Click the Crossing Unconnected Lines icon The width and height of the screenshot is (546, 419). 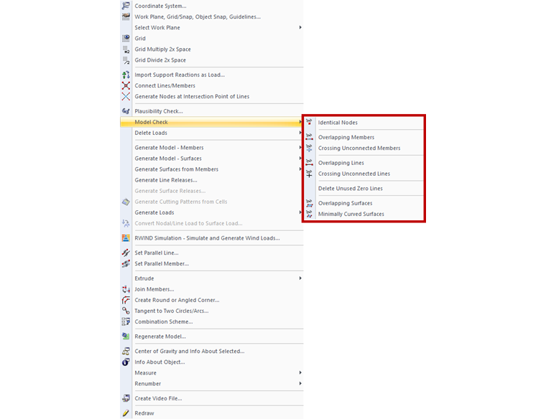[x=309, y=174]
